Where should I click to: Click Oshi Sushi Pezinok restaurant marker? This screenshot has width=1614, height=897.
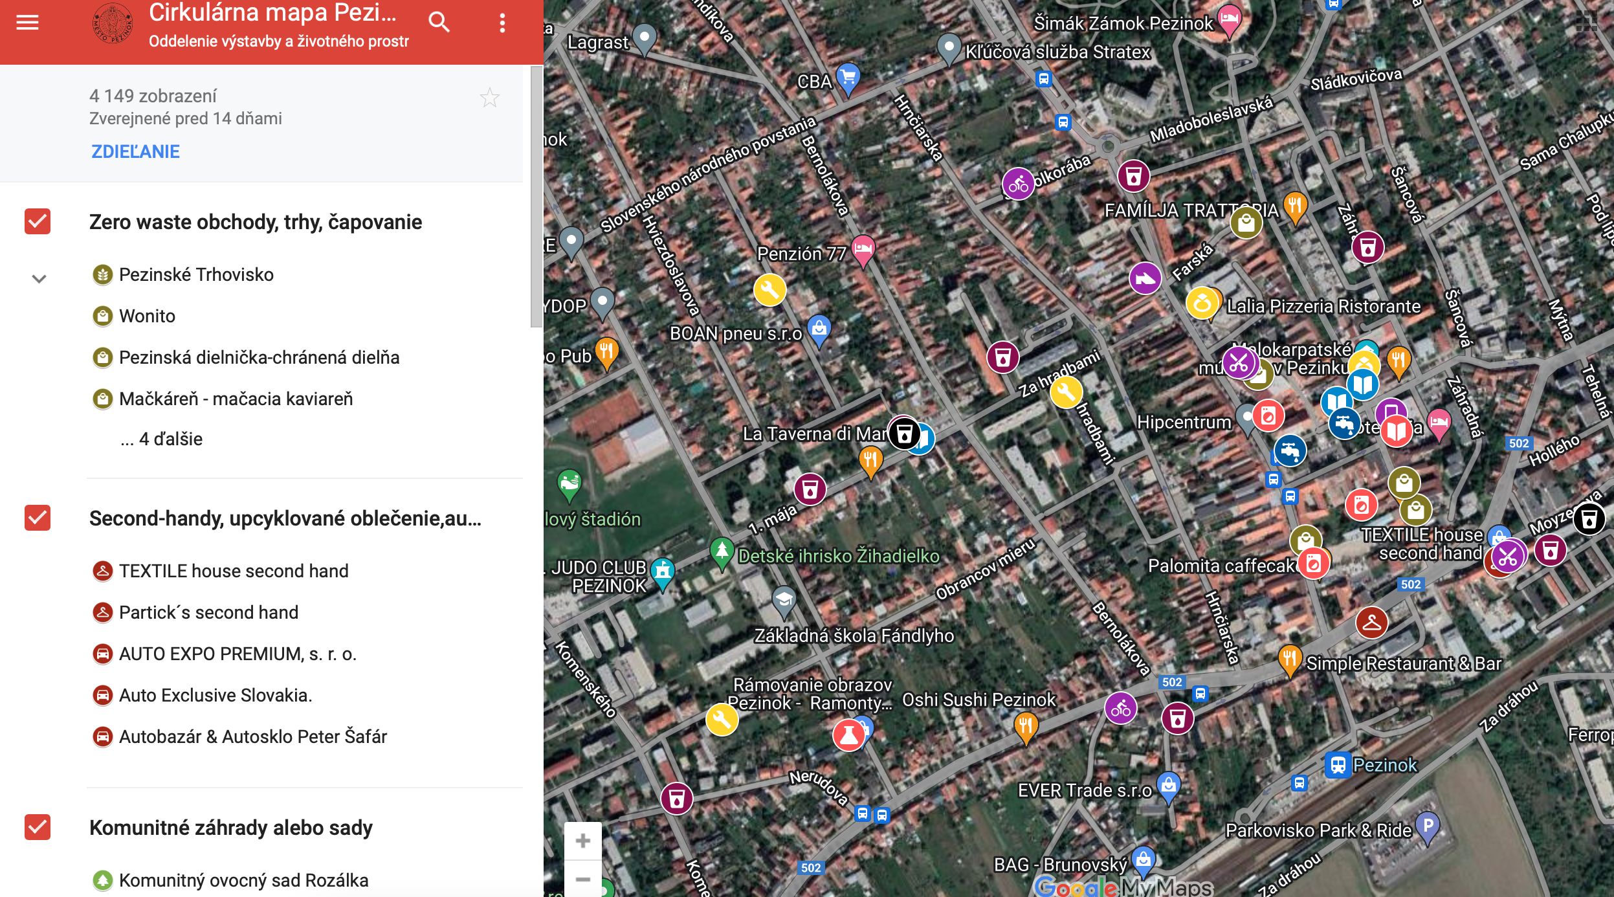pyautogui.click(x=1026, y=727)
